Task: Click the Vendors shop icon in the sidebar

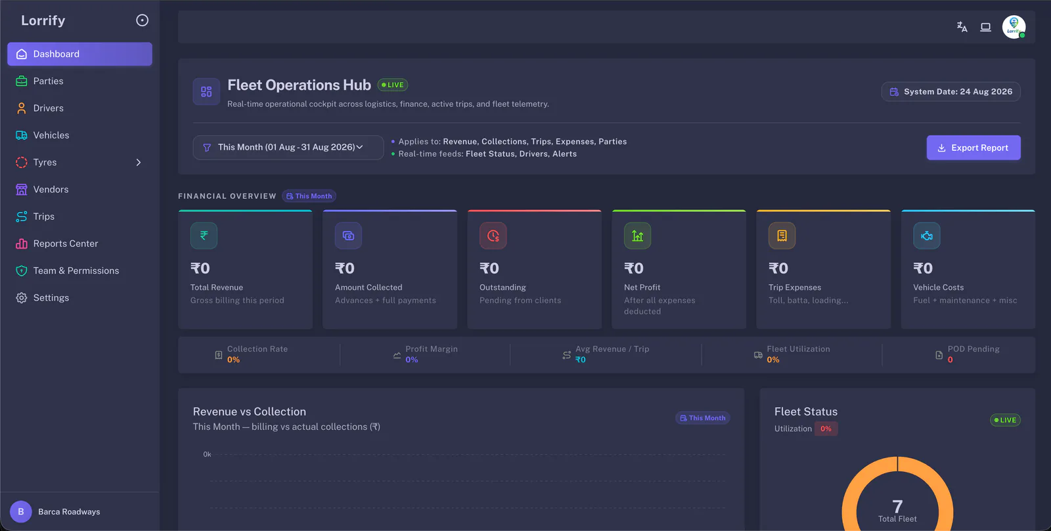Action: coord(22,190)
